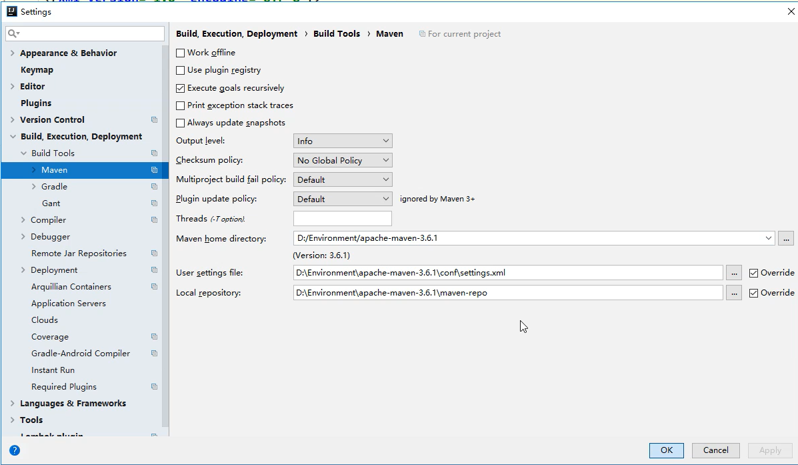This screenshot has width=798, height=465.
Task: Click the help question mark icon
Action: [x=15, y=450]
